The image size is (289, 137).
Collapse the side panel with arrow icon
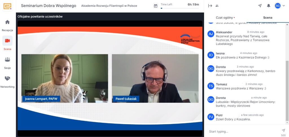210,6
